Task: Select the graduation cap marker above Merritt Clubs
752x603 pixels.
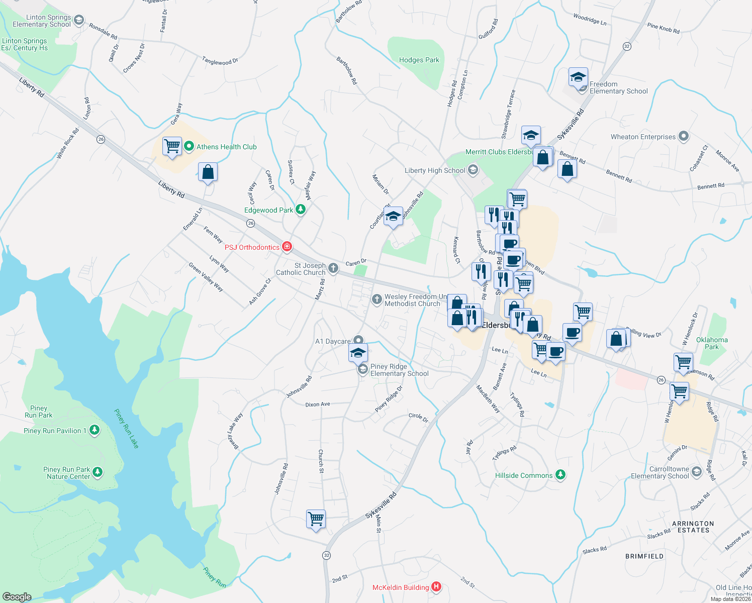Action: pos(531,136)
